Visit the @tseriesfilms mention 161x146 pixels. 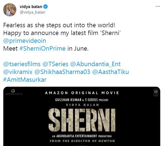22,64
